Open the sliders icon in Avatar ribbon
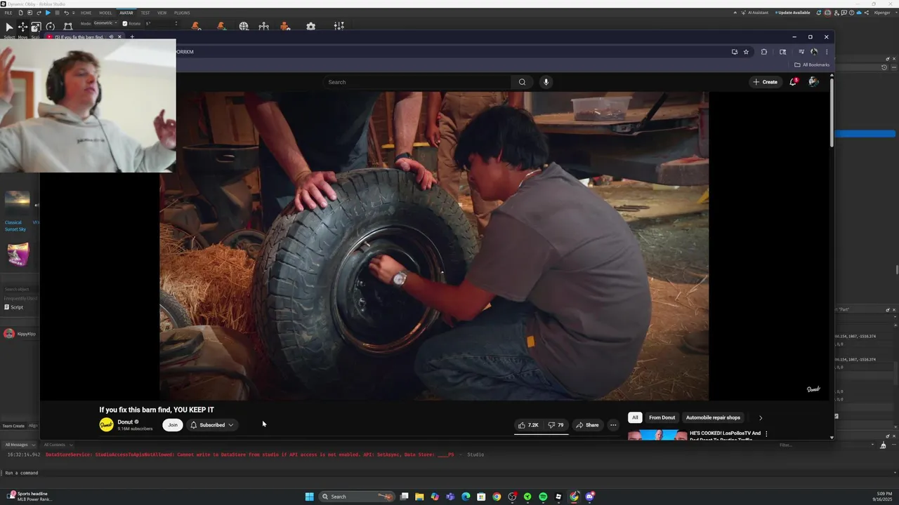The image size is (899, 505). tap(339, 27)
